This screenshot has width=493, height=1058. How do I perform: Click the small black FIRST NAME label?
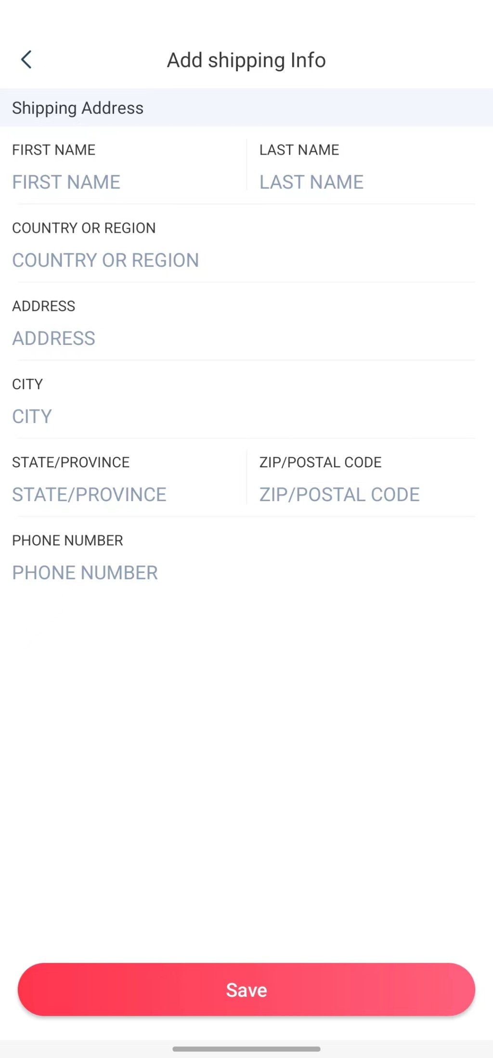[54, 150]
